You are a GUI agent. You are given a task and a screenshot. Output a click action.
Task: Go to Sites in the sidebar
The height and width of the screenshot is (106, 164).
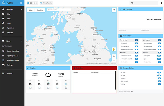(x=9, y=19)
